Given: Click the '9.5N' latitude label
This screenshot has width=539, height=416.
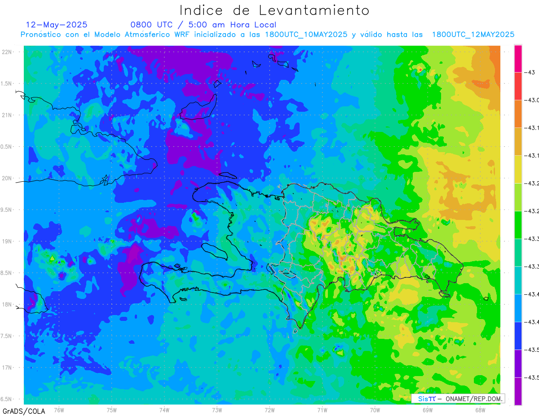Looking at the screenshot, I should click(7, 210).
